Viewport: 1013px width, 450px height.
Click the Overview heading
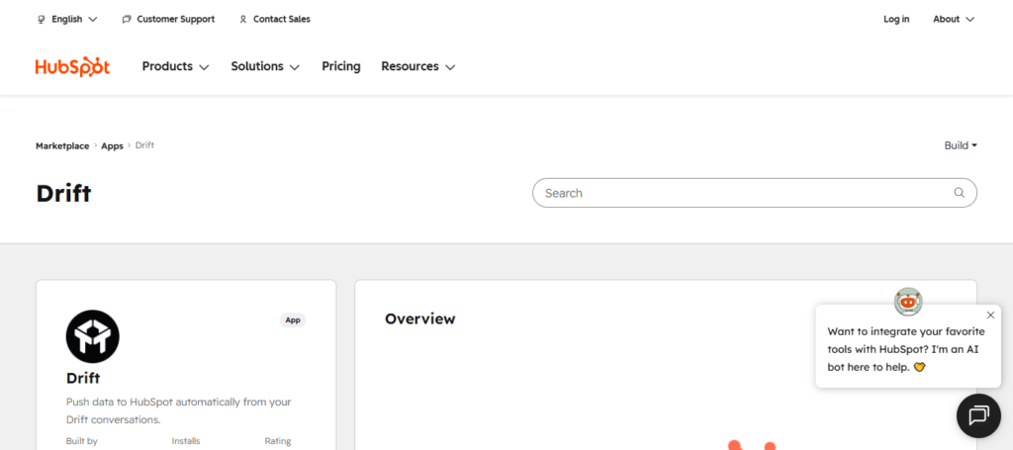pyautogui.click(x=419, y=318)
